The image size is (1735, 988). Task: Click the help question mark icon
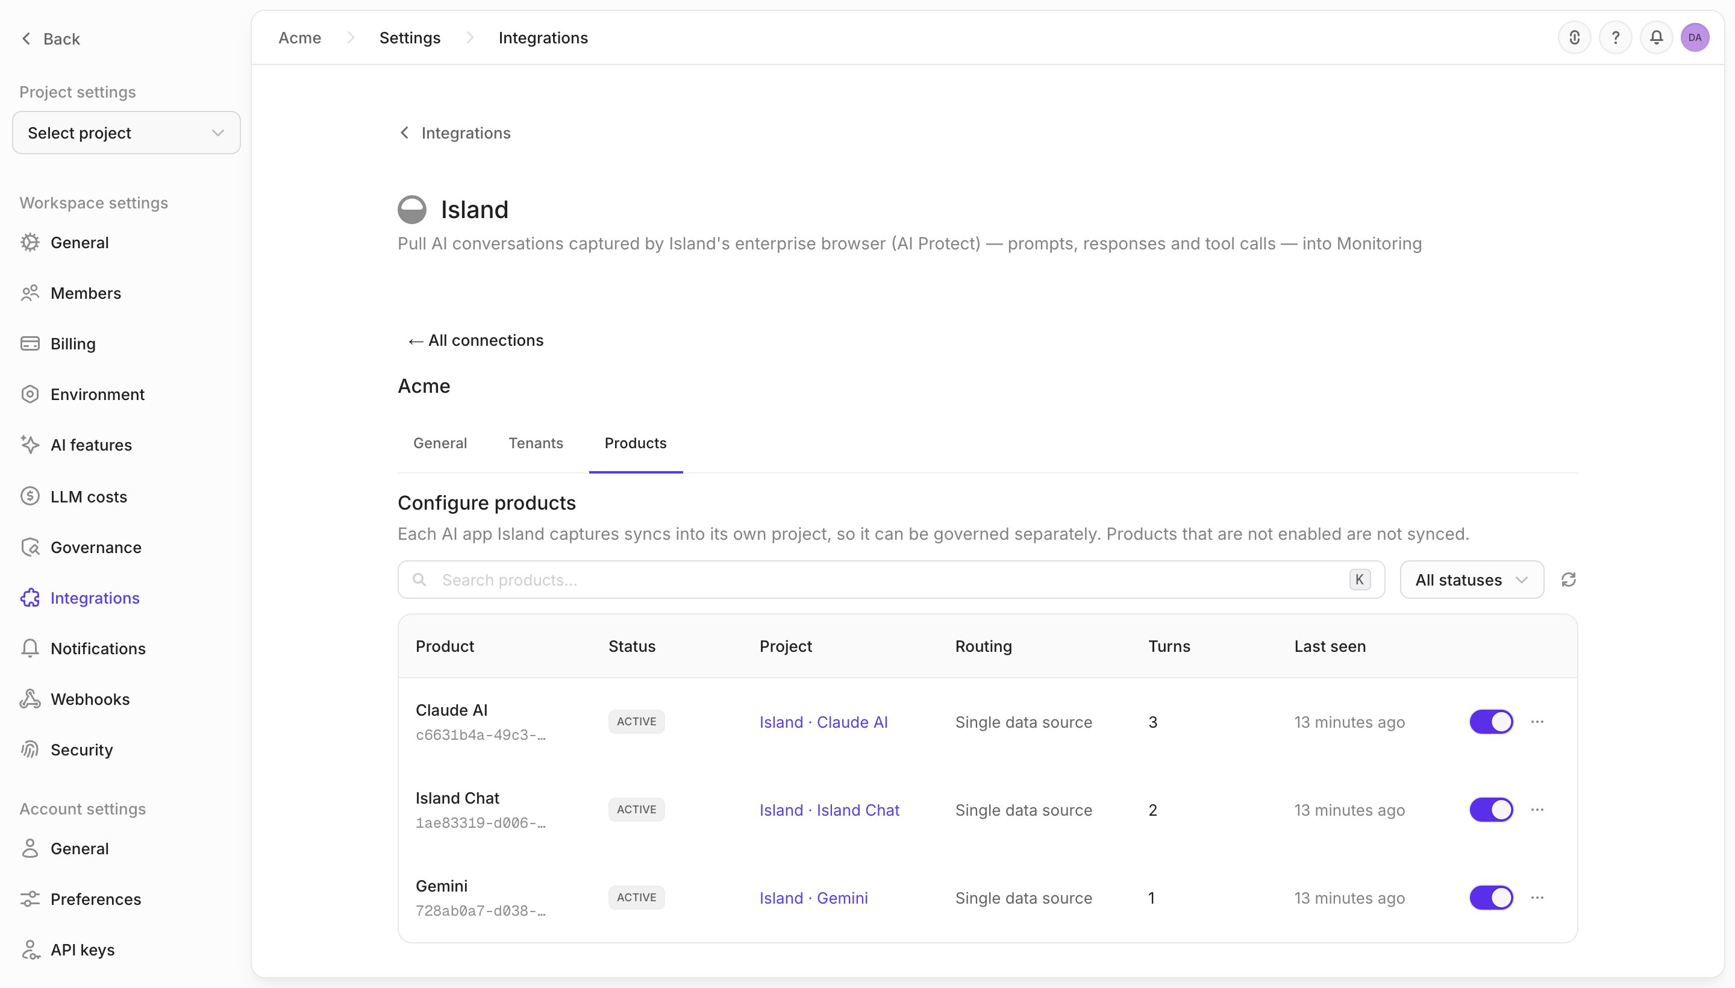1615,37
